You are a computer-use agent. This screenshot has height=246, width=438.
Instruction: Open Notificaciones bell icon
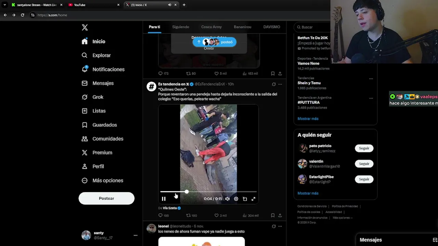(x=85, y=69)
